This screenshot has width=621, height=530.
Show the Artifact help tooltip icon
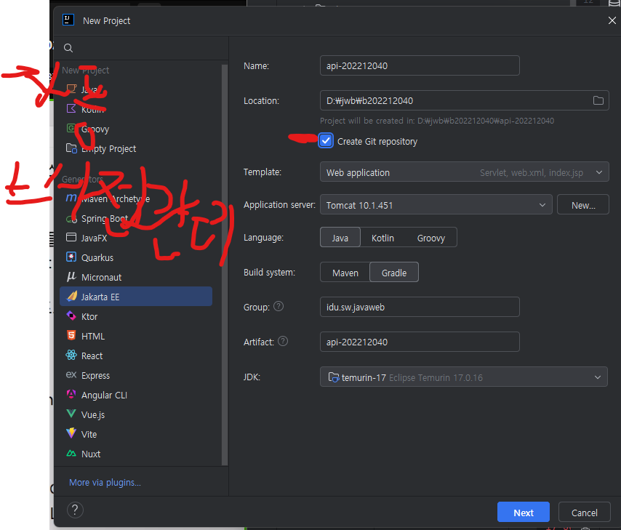click(283, 341)
